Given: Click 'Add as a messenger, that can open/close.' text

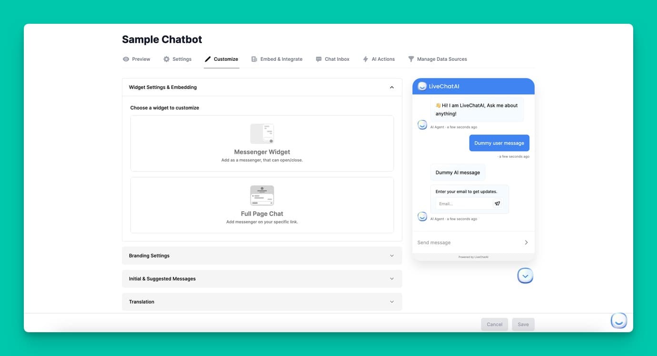Looking at the screenshot, I should [262, 160].
